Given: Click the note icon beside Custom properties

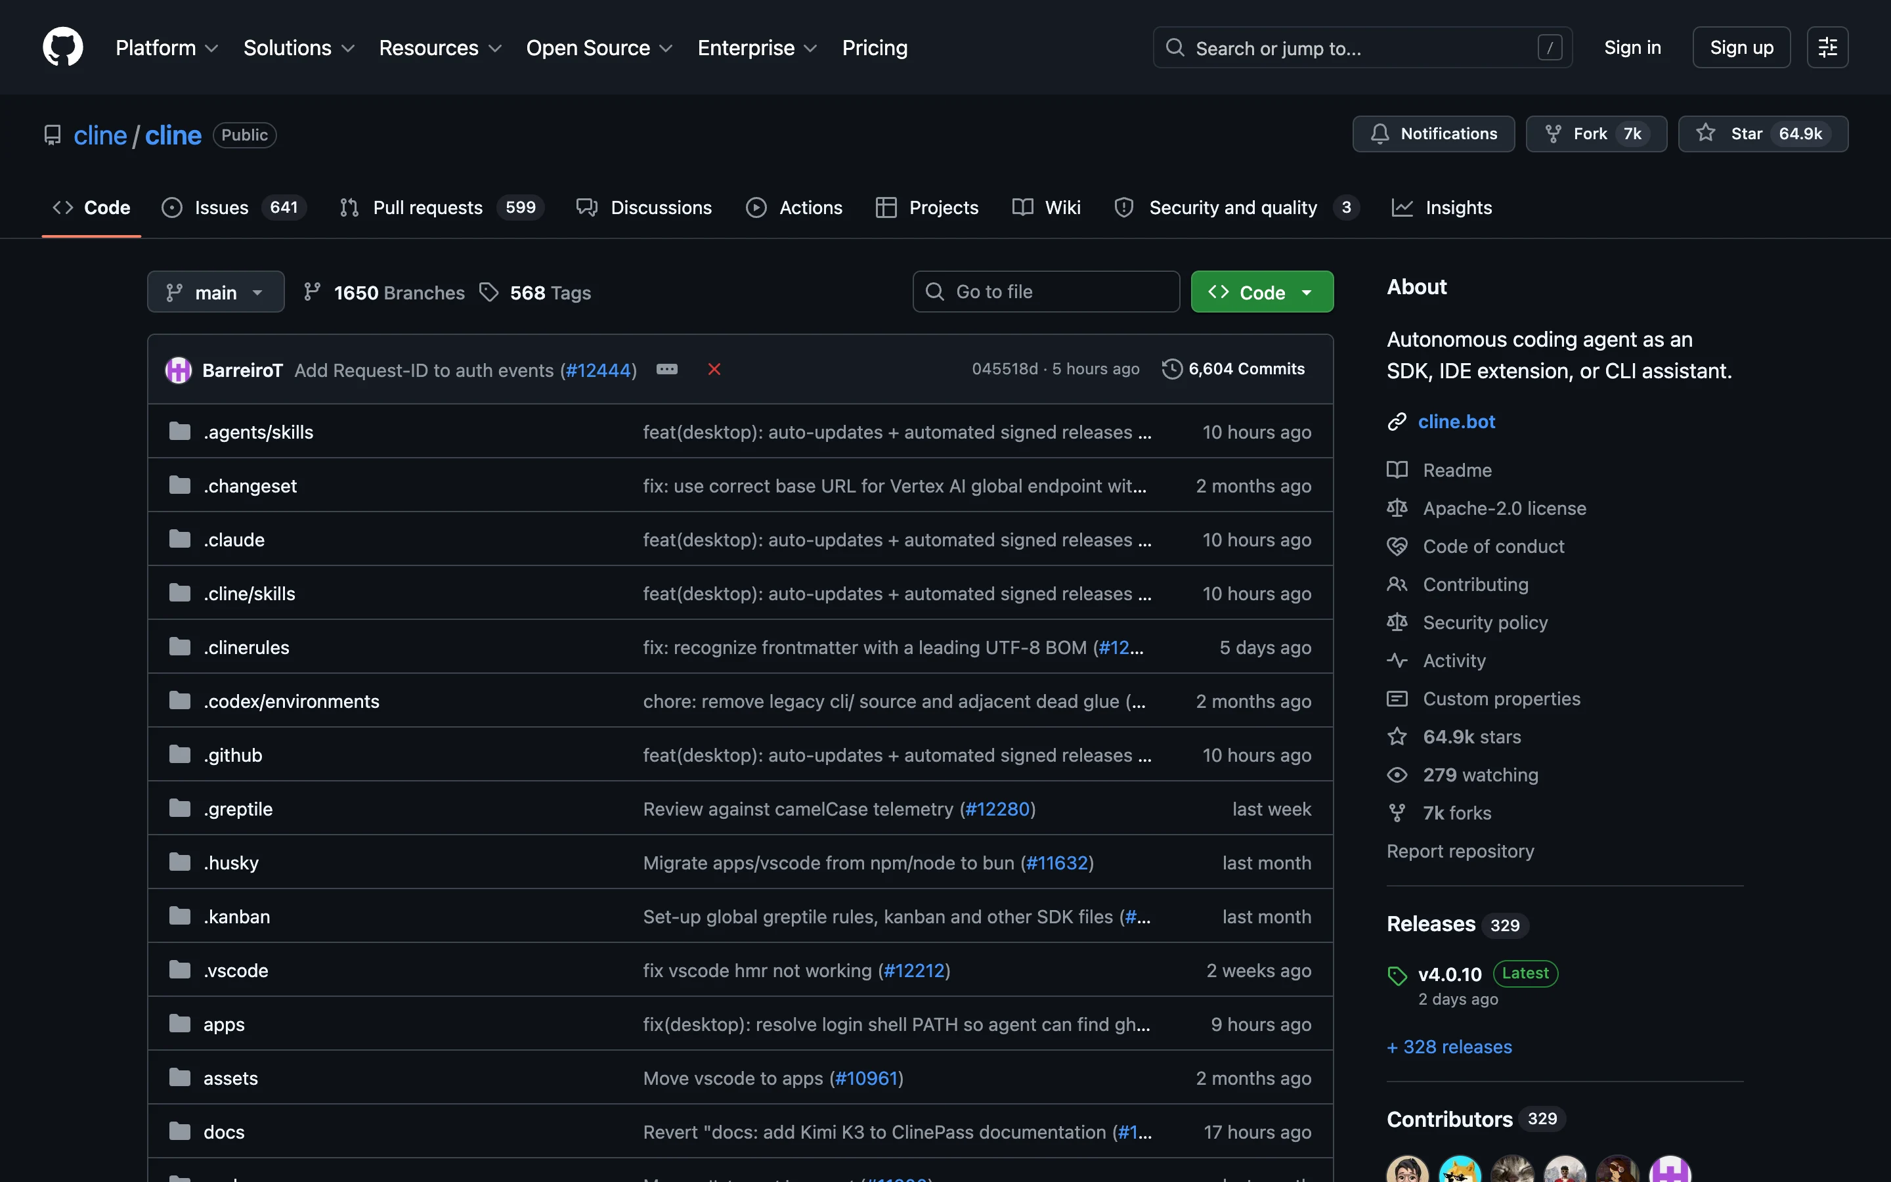Looking at the screenshot, I should tap(1397, 699).
